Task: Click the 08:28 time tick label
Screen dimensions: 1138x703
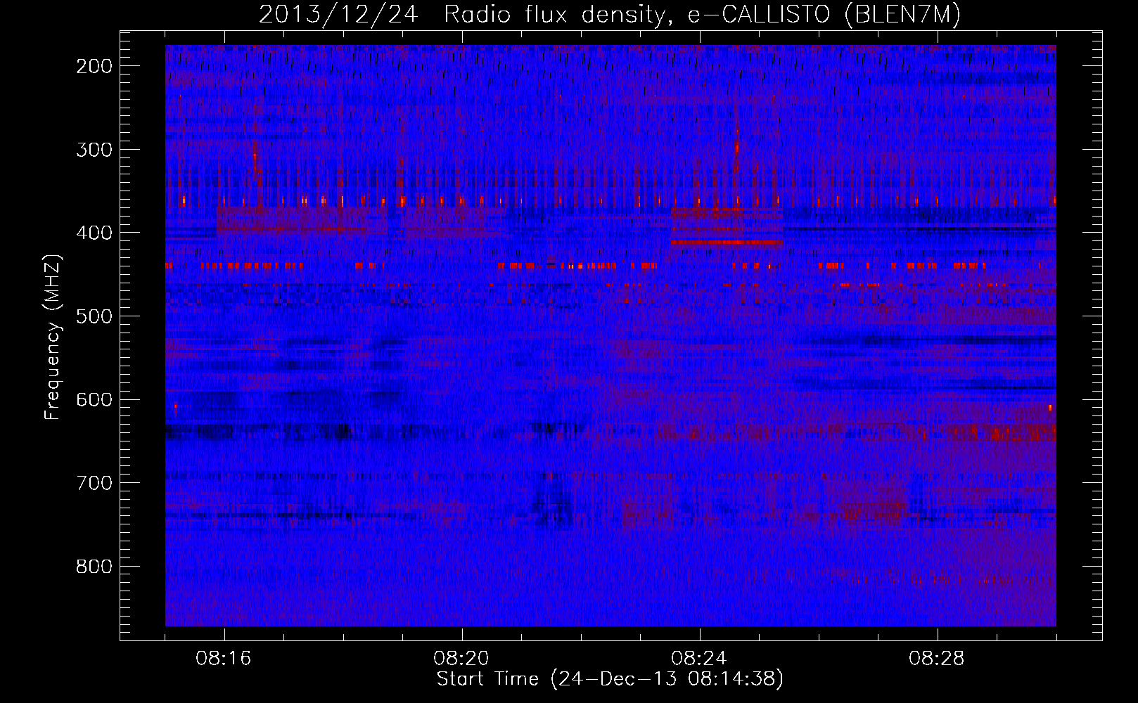Action: point(938,659)
